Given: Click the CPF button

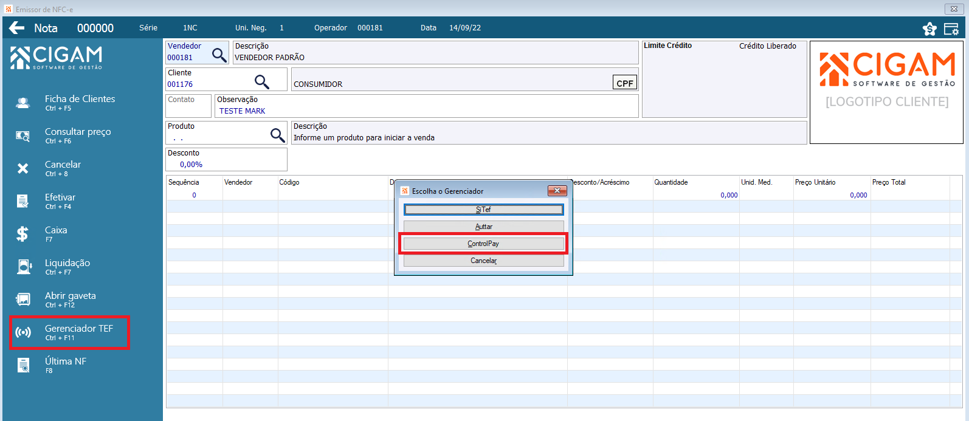Looking at the screenshot, I should (624, 83).
